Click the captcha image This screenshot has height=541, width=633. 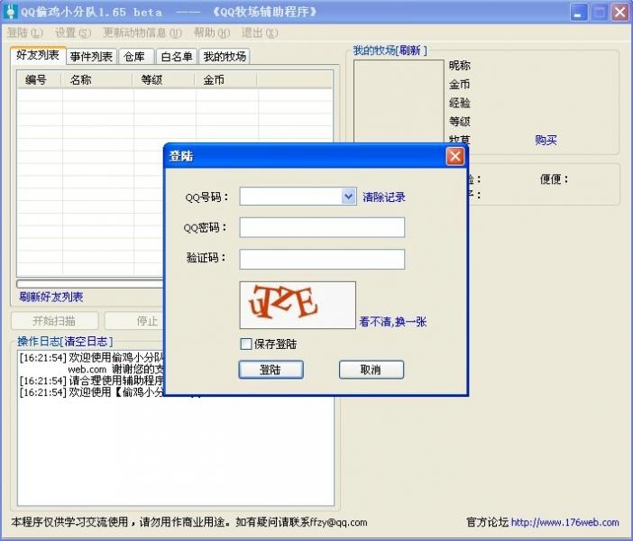click(x=298, y=306)
